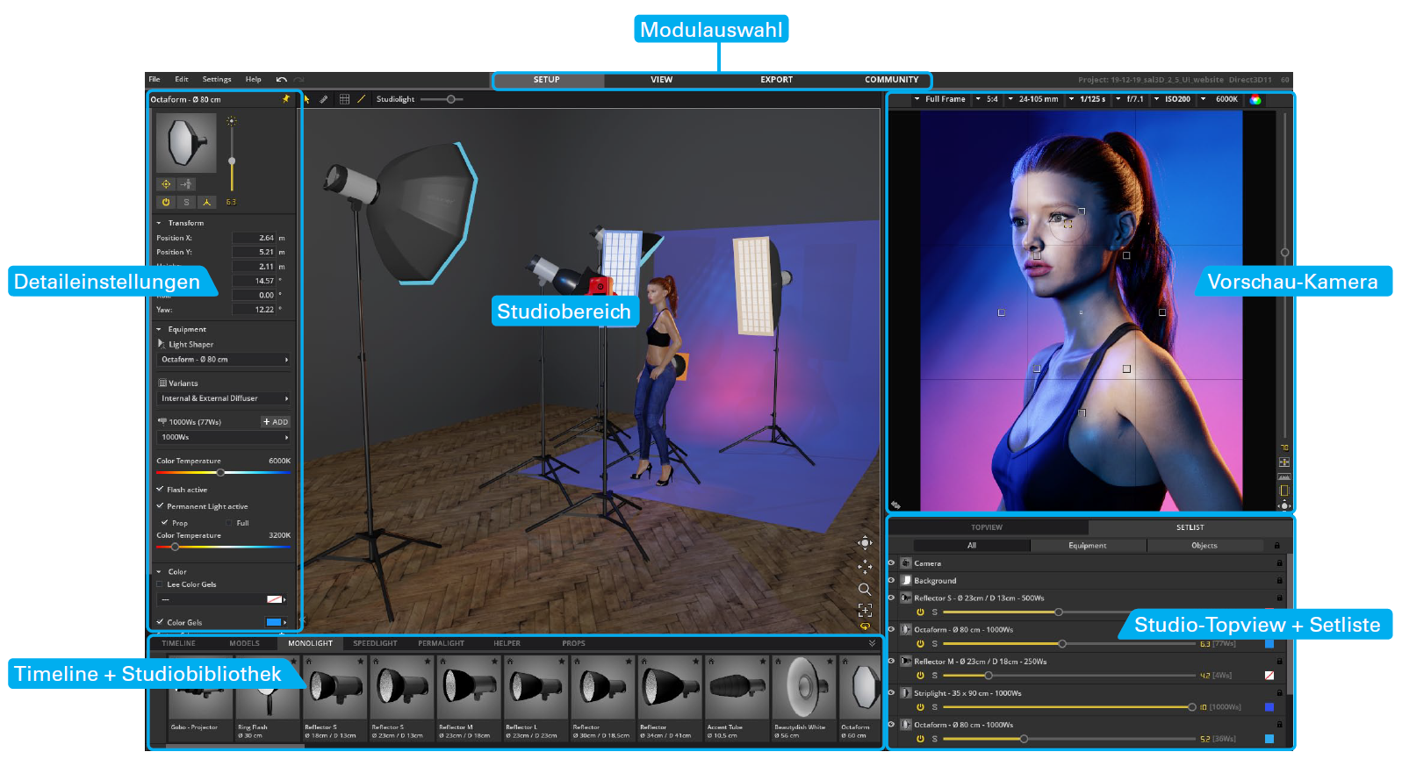Click the magnifier zoom icon in studio view
1402x759 pixels.
(x=864, y=589)
